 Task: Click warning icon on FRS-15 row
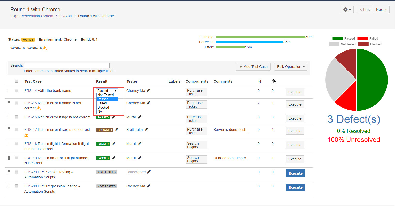pyautogui.click(x=39, y=108)
